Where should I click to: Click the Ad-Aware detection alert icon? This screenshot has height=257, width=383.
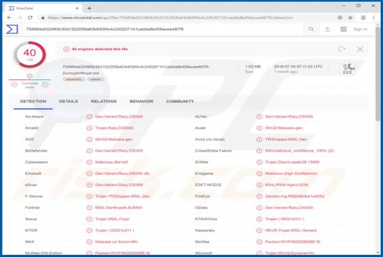coord(90,117)
